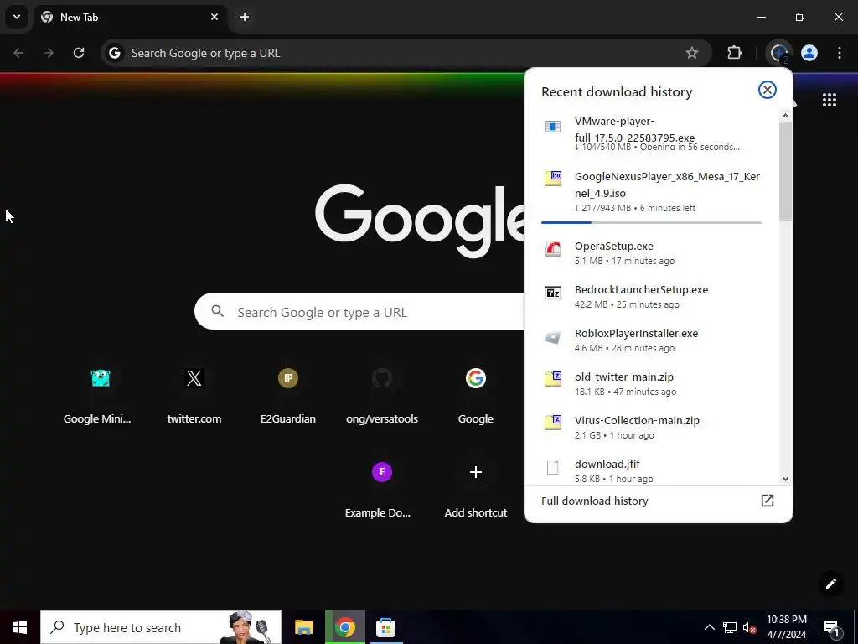Open the Windows Start menu
The height and width of the screenshot is (644, 858).
pyautogui.click(x=20, y=627)
